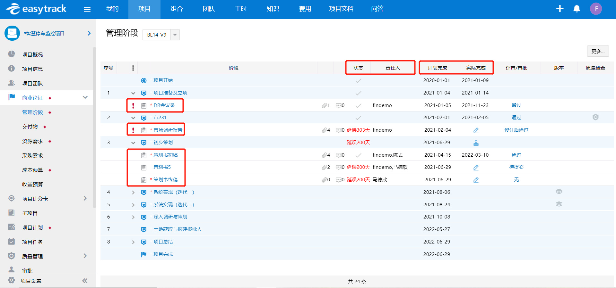Viewport: 616px width, 288px height.
Task: Open the 问答 top tab
Action: (x=377, y=9)
